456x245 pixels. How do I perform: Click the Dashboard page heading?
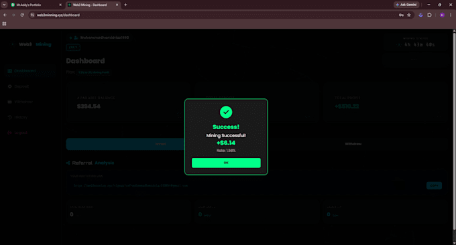click(85, 61)
